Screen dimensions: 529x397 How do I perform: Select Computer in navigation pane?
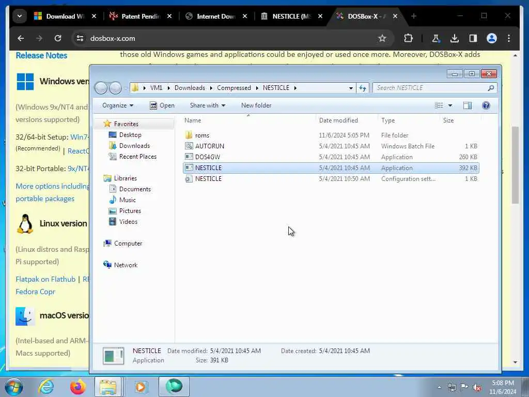pos(128,243)
